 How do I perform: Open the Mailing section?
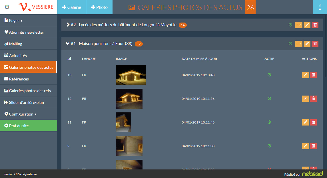point(28,44)
